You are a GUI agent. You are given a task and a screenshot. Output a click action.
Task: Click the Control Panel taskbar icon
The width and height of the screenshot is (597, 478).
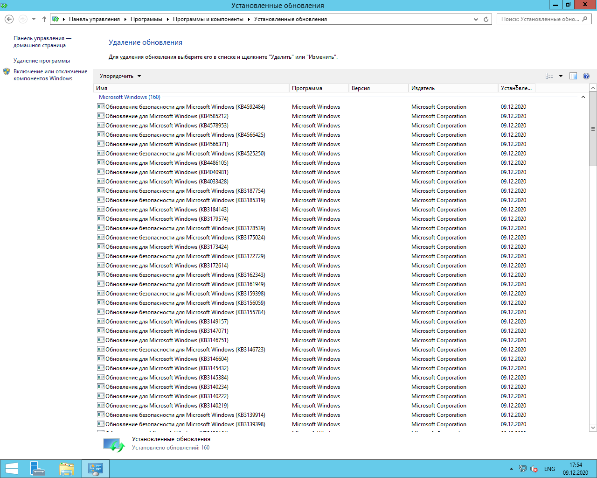(96, 469)
